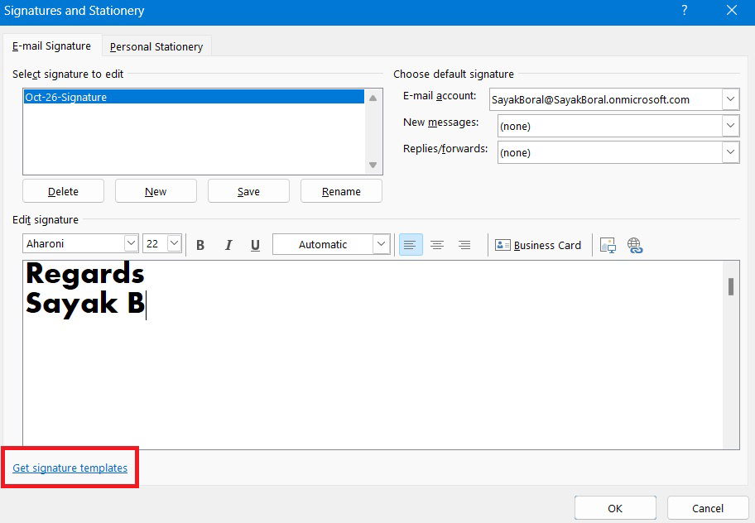Open the Replies/forwards signature dropdown
This screenshot has width=755, height=523.
pyautogui.click(x=729, y=152)
